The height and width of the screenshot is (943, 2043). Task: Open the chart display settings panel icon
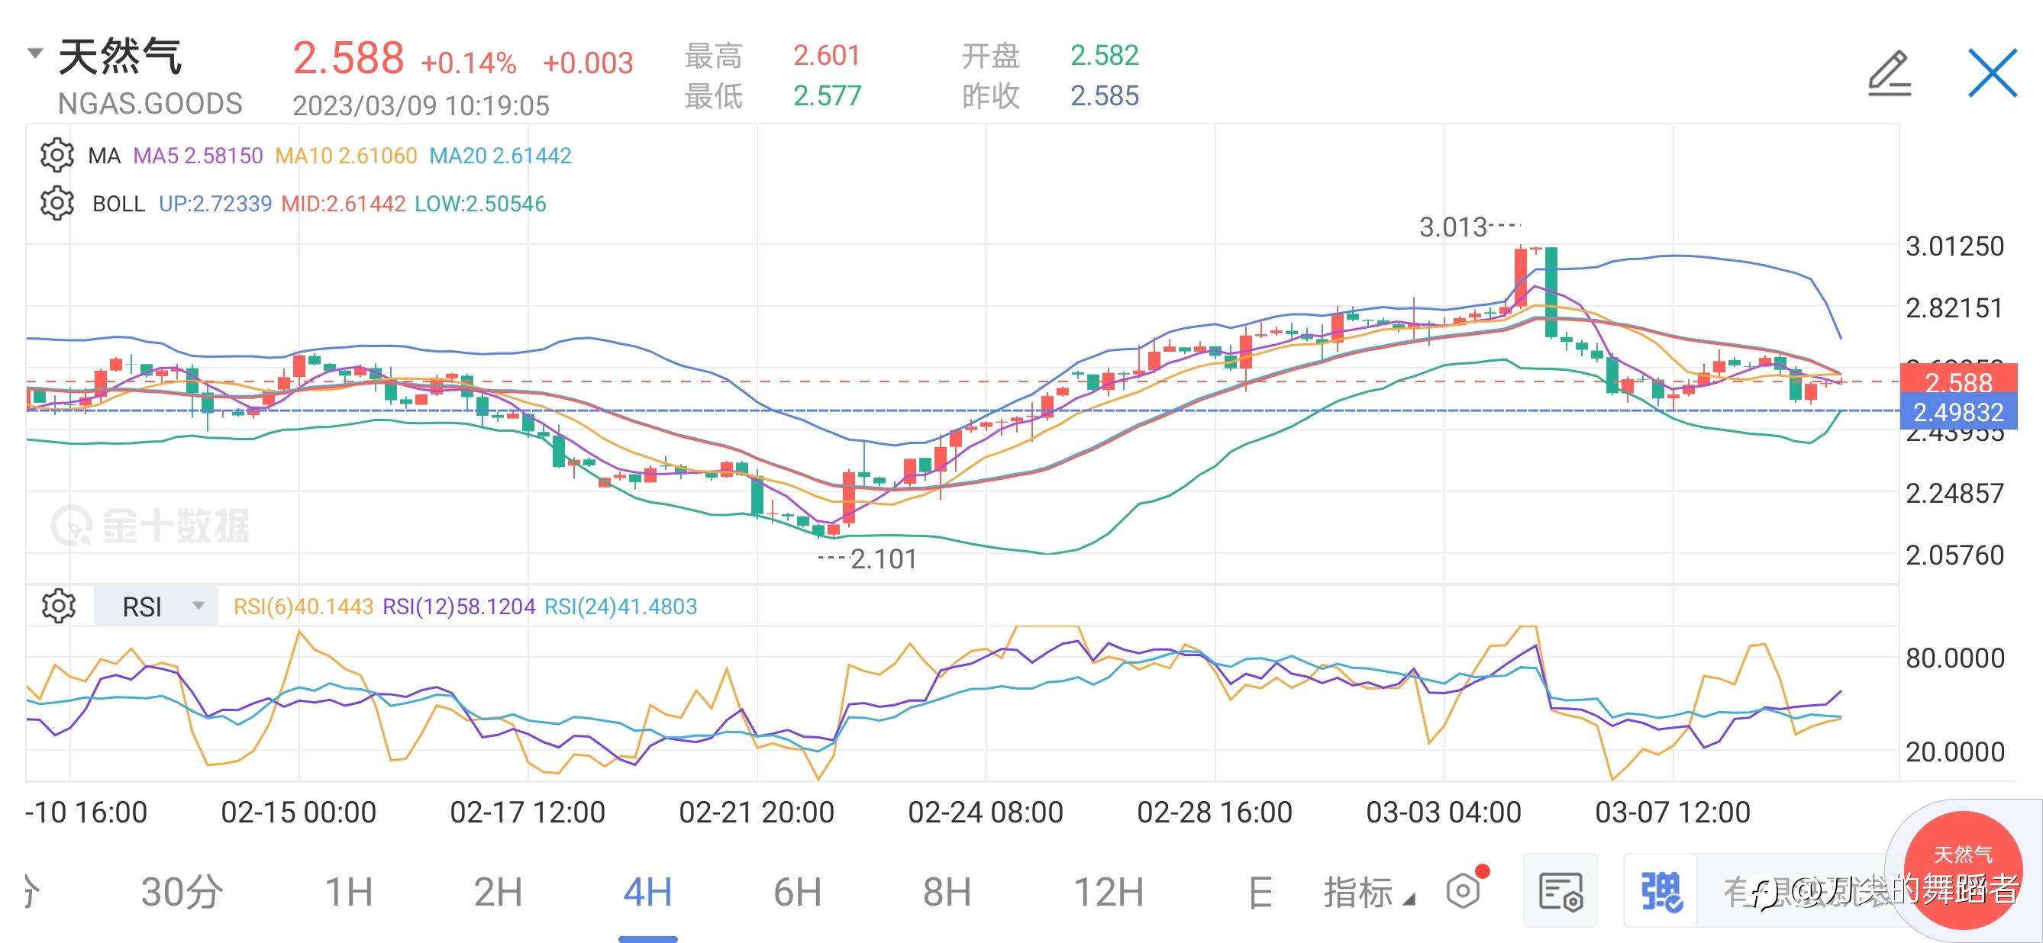click(x=1560, y=890)
